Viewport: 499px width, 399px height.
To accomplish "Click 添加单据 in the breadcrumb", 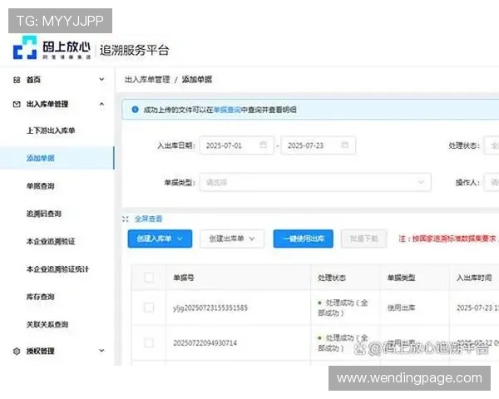I will point(197,80).
